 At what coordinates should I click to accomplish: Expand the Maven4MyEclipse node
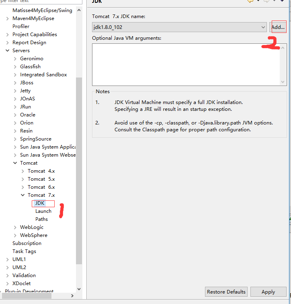pos(8,18)
